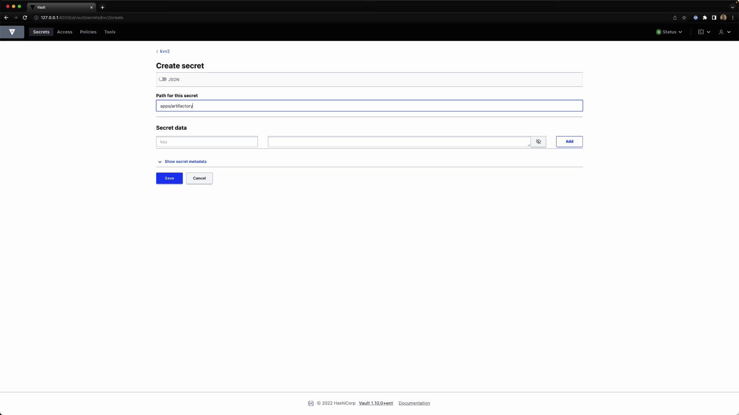Save the new secret

click(x=169, y=178)
